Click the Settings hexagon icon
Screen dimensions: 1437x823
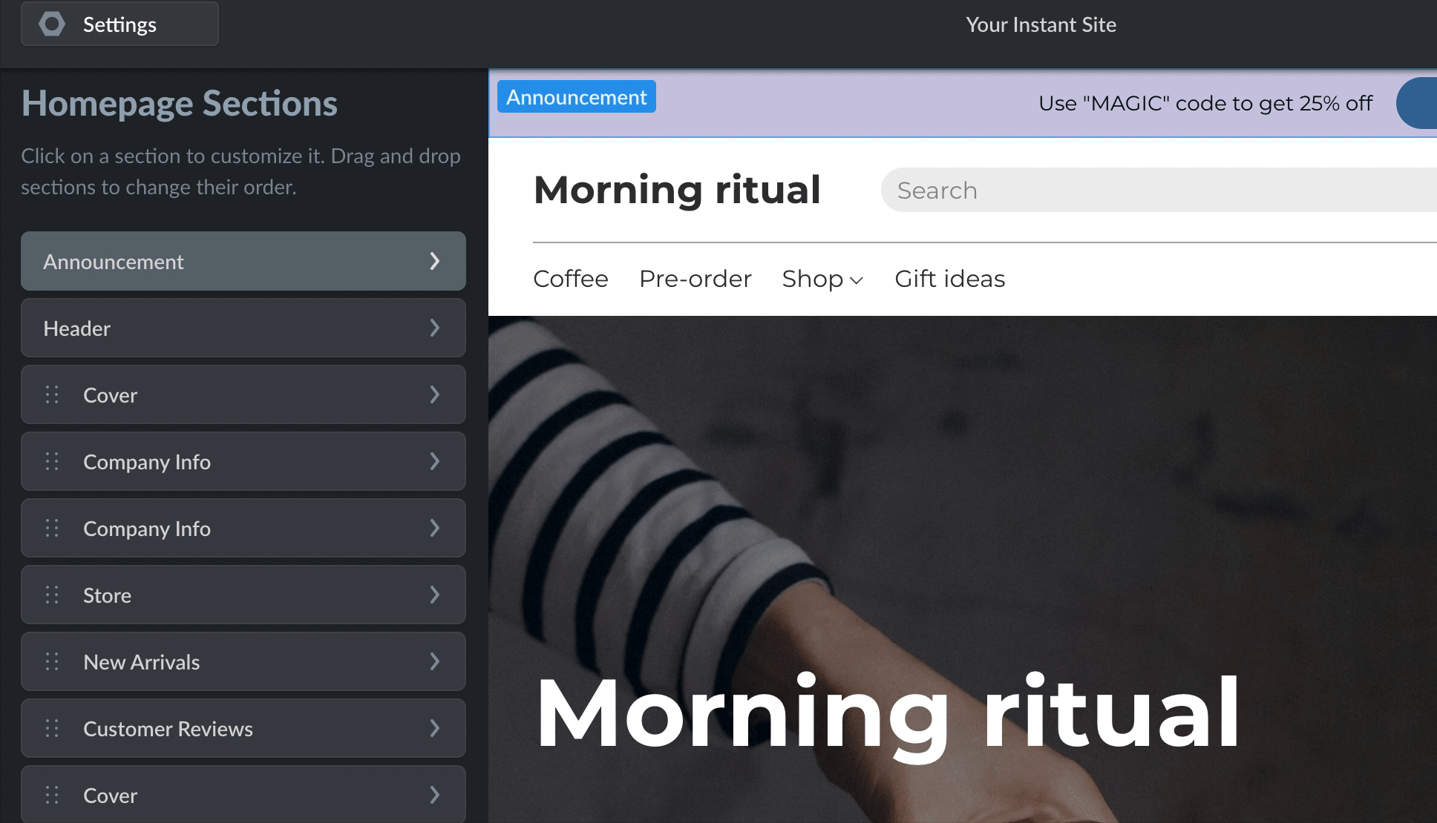pyautogui.click(x=51, y=24)
